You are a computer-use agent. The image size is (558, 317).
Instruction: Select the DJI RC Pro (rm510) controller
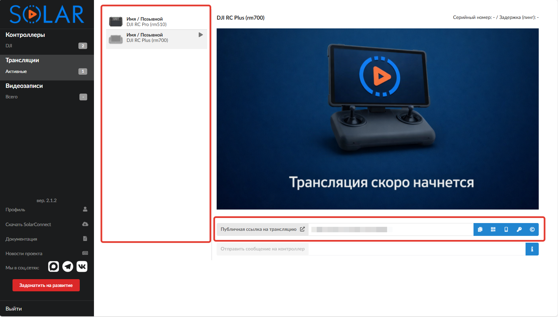(x=156, y=22)
